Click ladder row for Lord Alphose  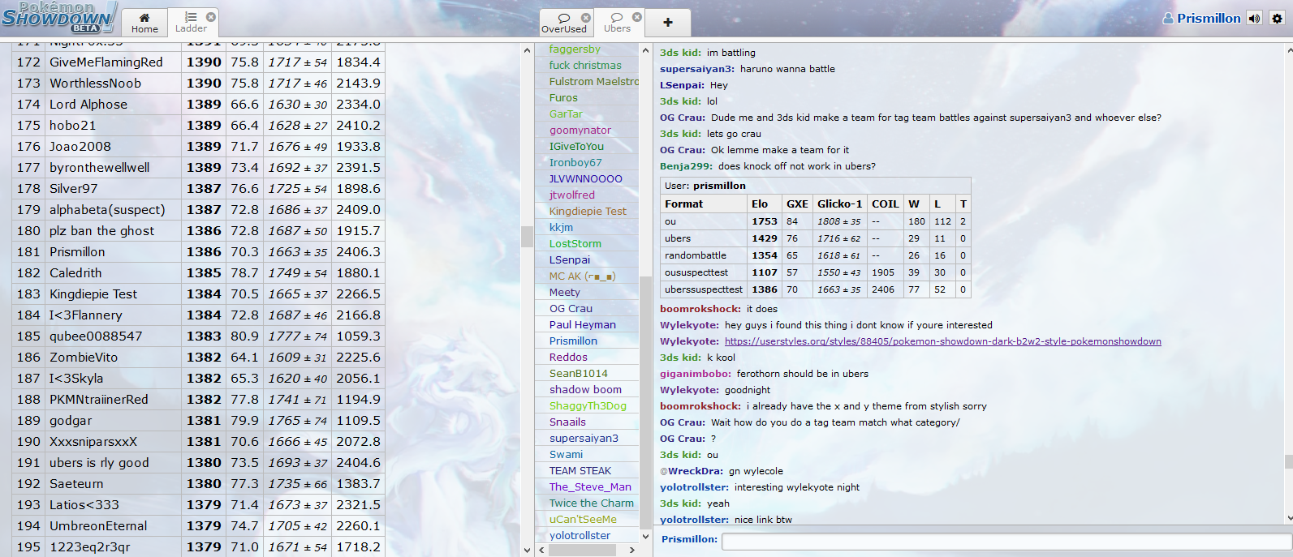[199, 104]
